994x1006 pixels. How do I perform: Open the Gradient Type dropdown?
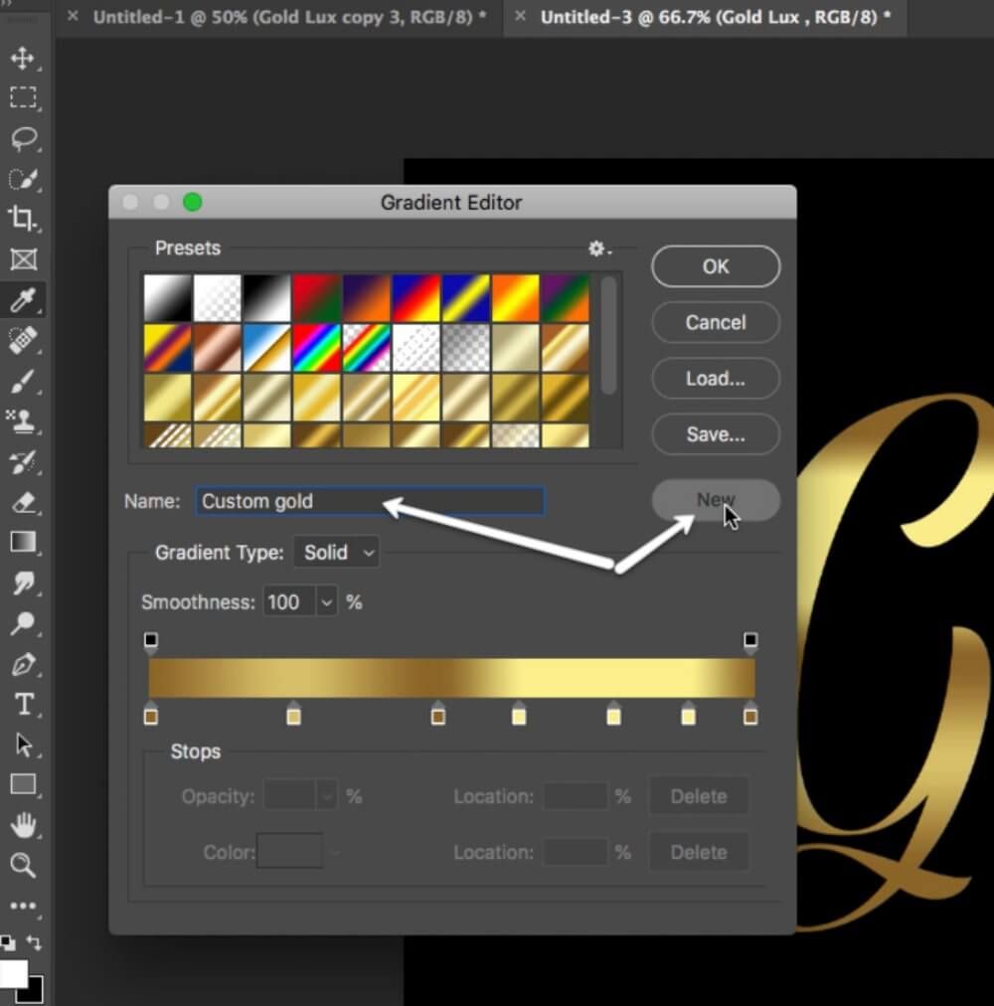tap(336, 553)
